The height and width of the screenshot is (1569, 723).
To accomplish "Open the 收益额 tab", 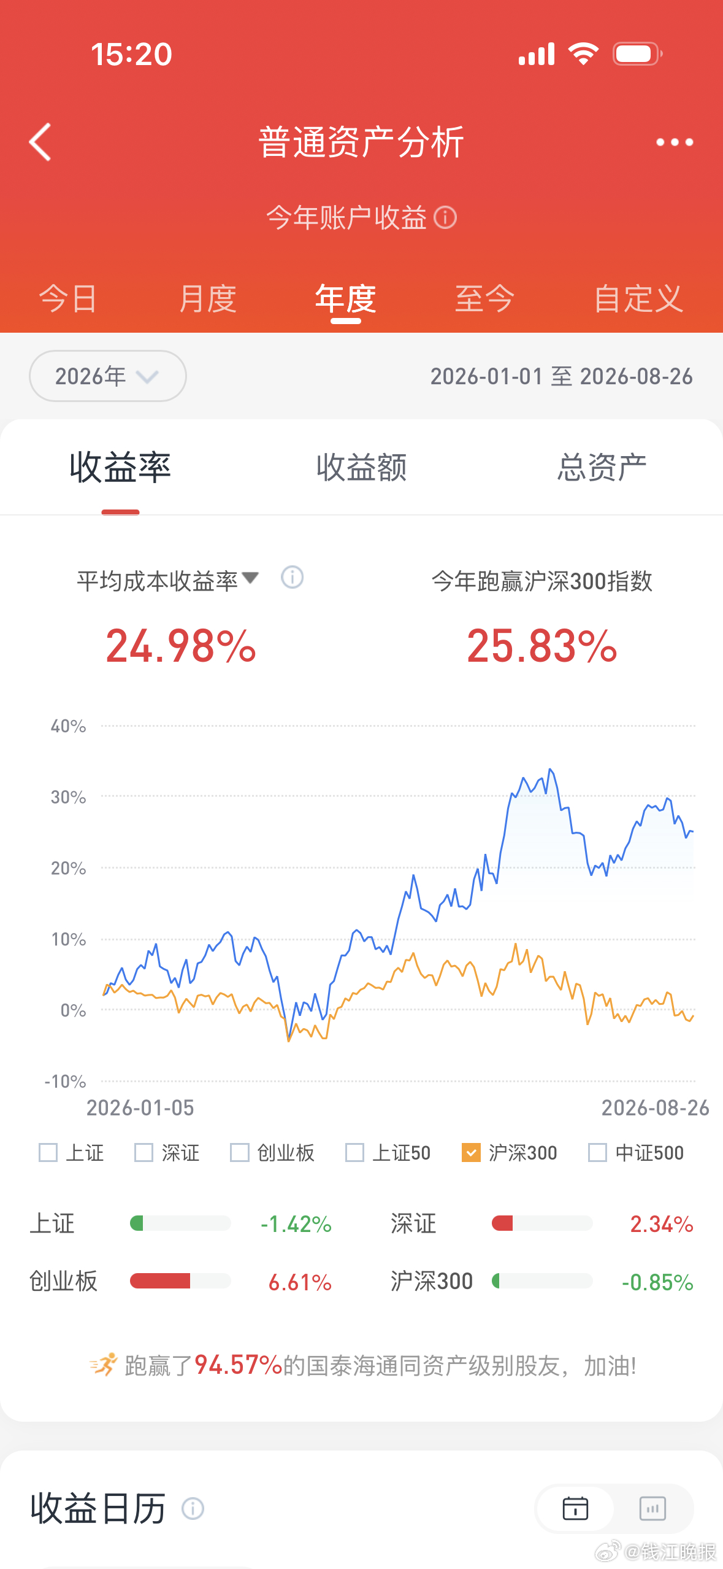I will point(362,467).
